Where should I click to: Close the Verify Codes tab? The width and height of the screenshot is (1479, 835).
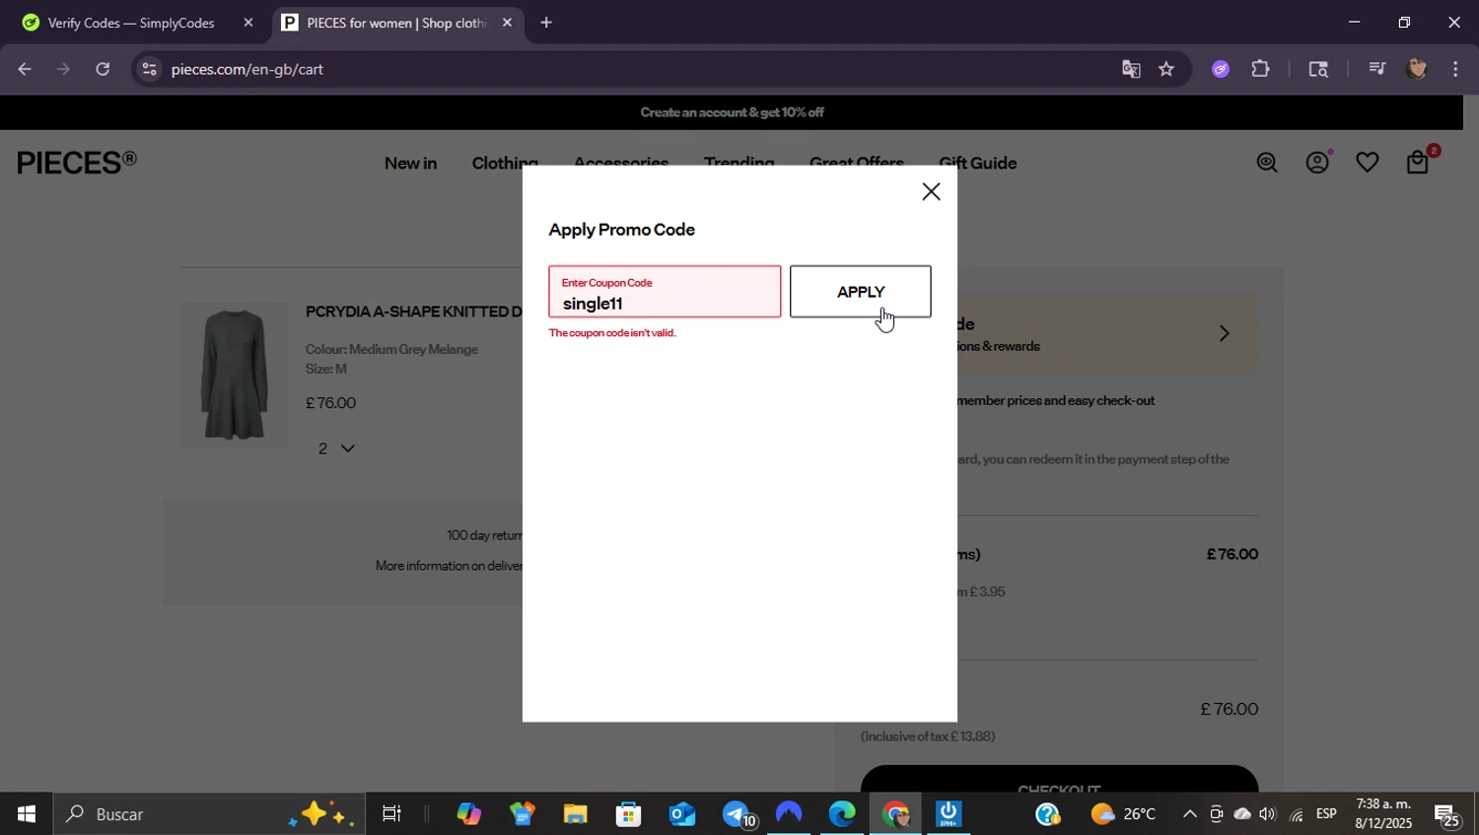[247, 23]
